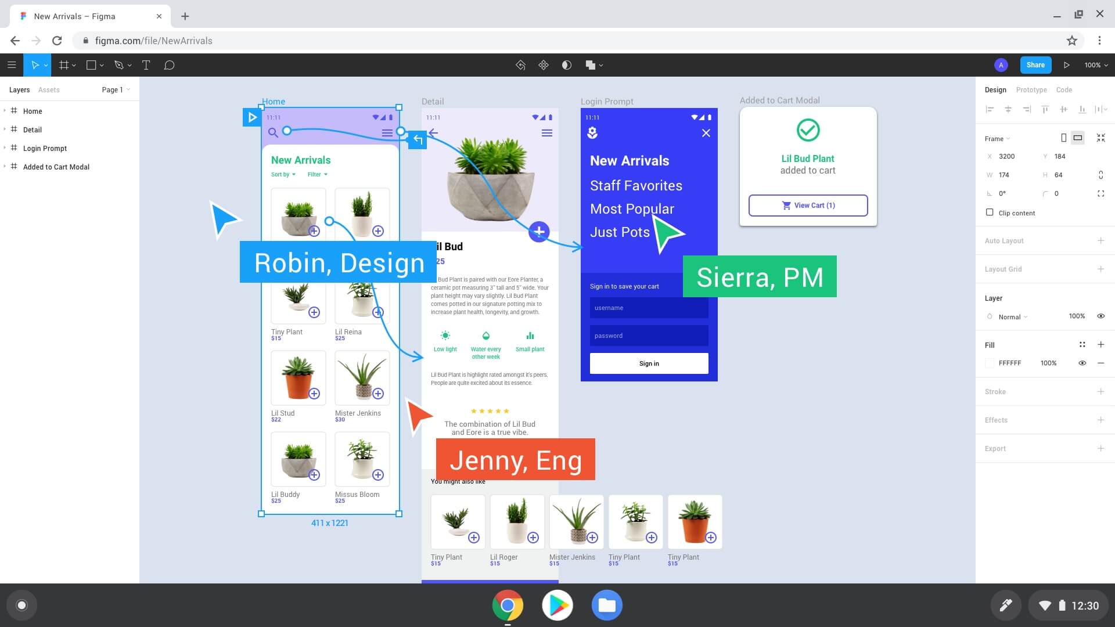Click independent corners icon
This screenshot has height=627, width=1115.
(1100, 193)
